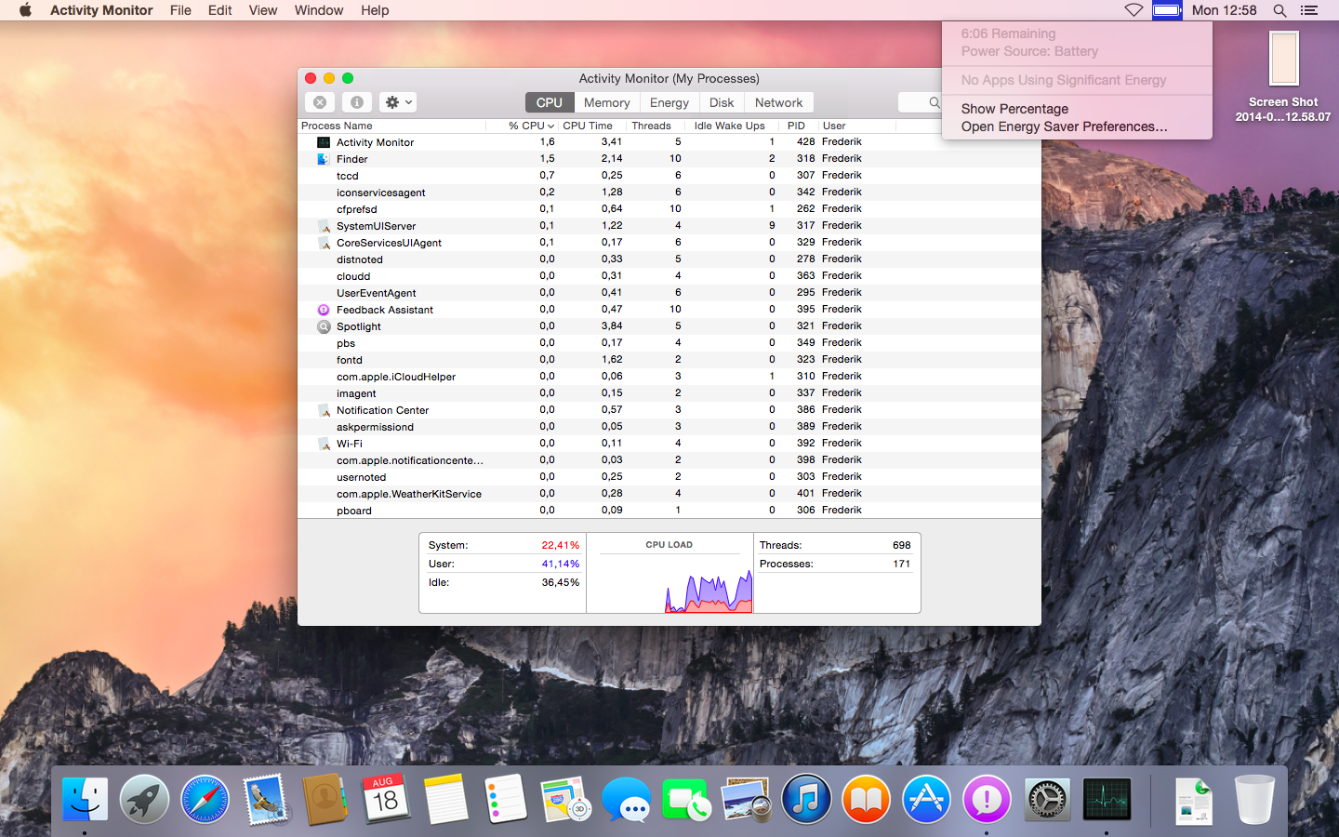Viewport: 1339px width, 837px height.
Task: Open Feedback Assistant from the Dock
Action: [987, 800]
